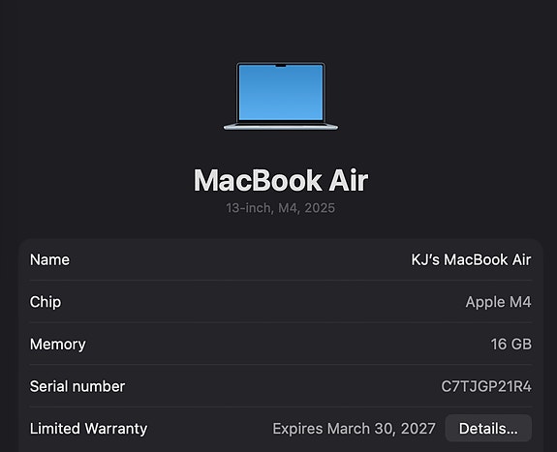
Task: Click the word Air in the title
Action: [x=348, y=180]
